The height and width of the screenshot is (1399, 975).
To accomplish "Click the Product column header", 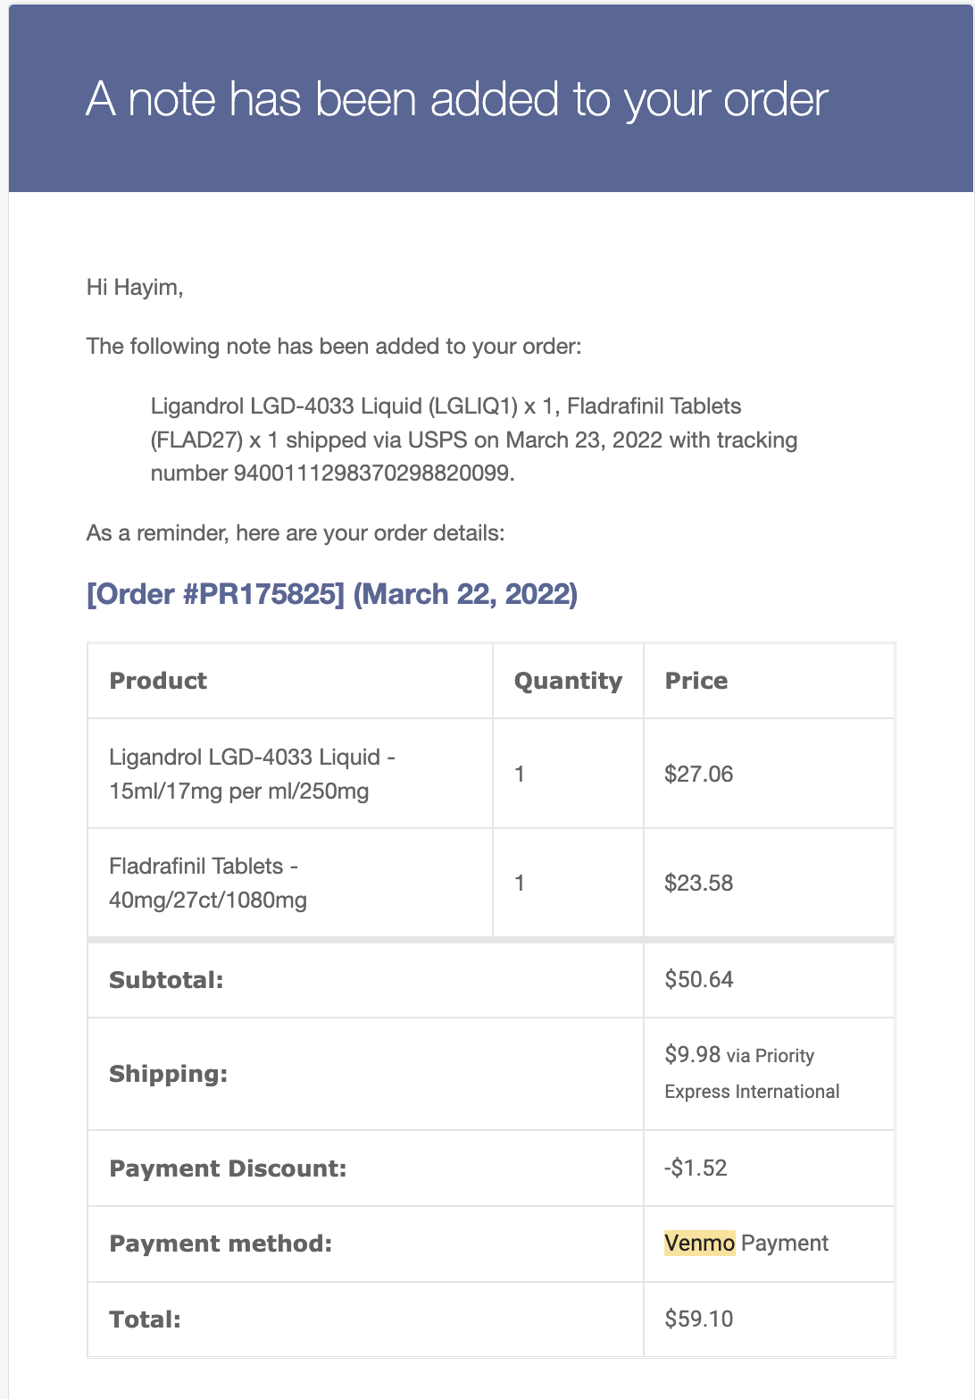I will click(158, 681).
